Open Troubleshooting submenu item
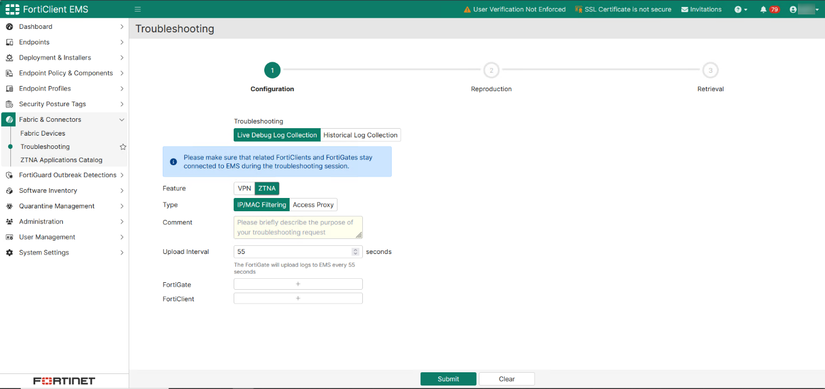The width and height of the screenshot is (825, 389). (x=45, y=147)
